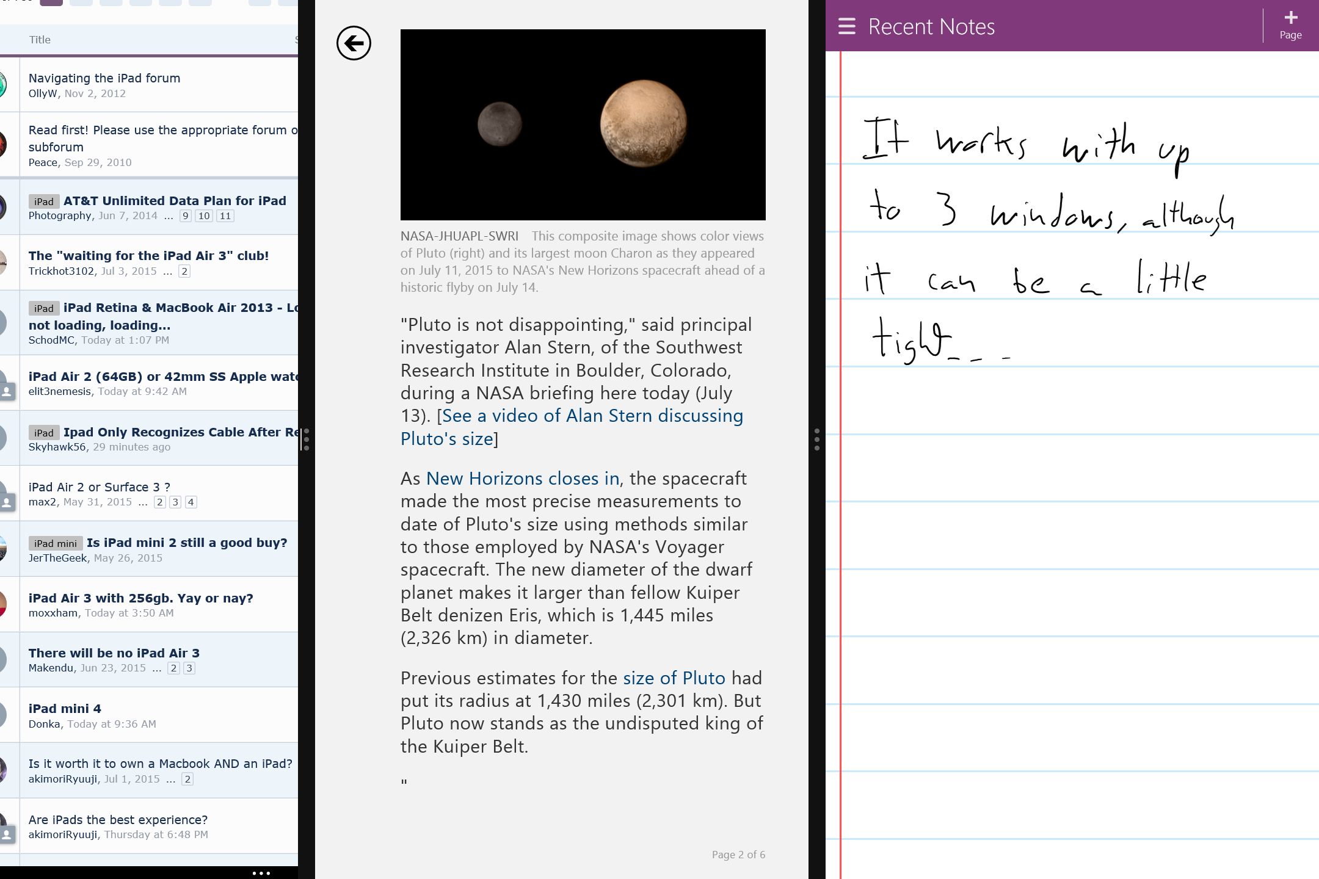Follow 'New Horizons closes in' link

(523, 479)
